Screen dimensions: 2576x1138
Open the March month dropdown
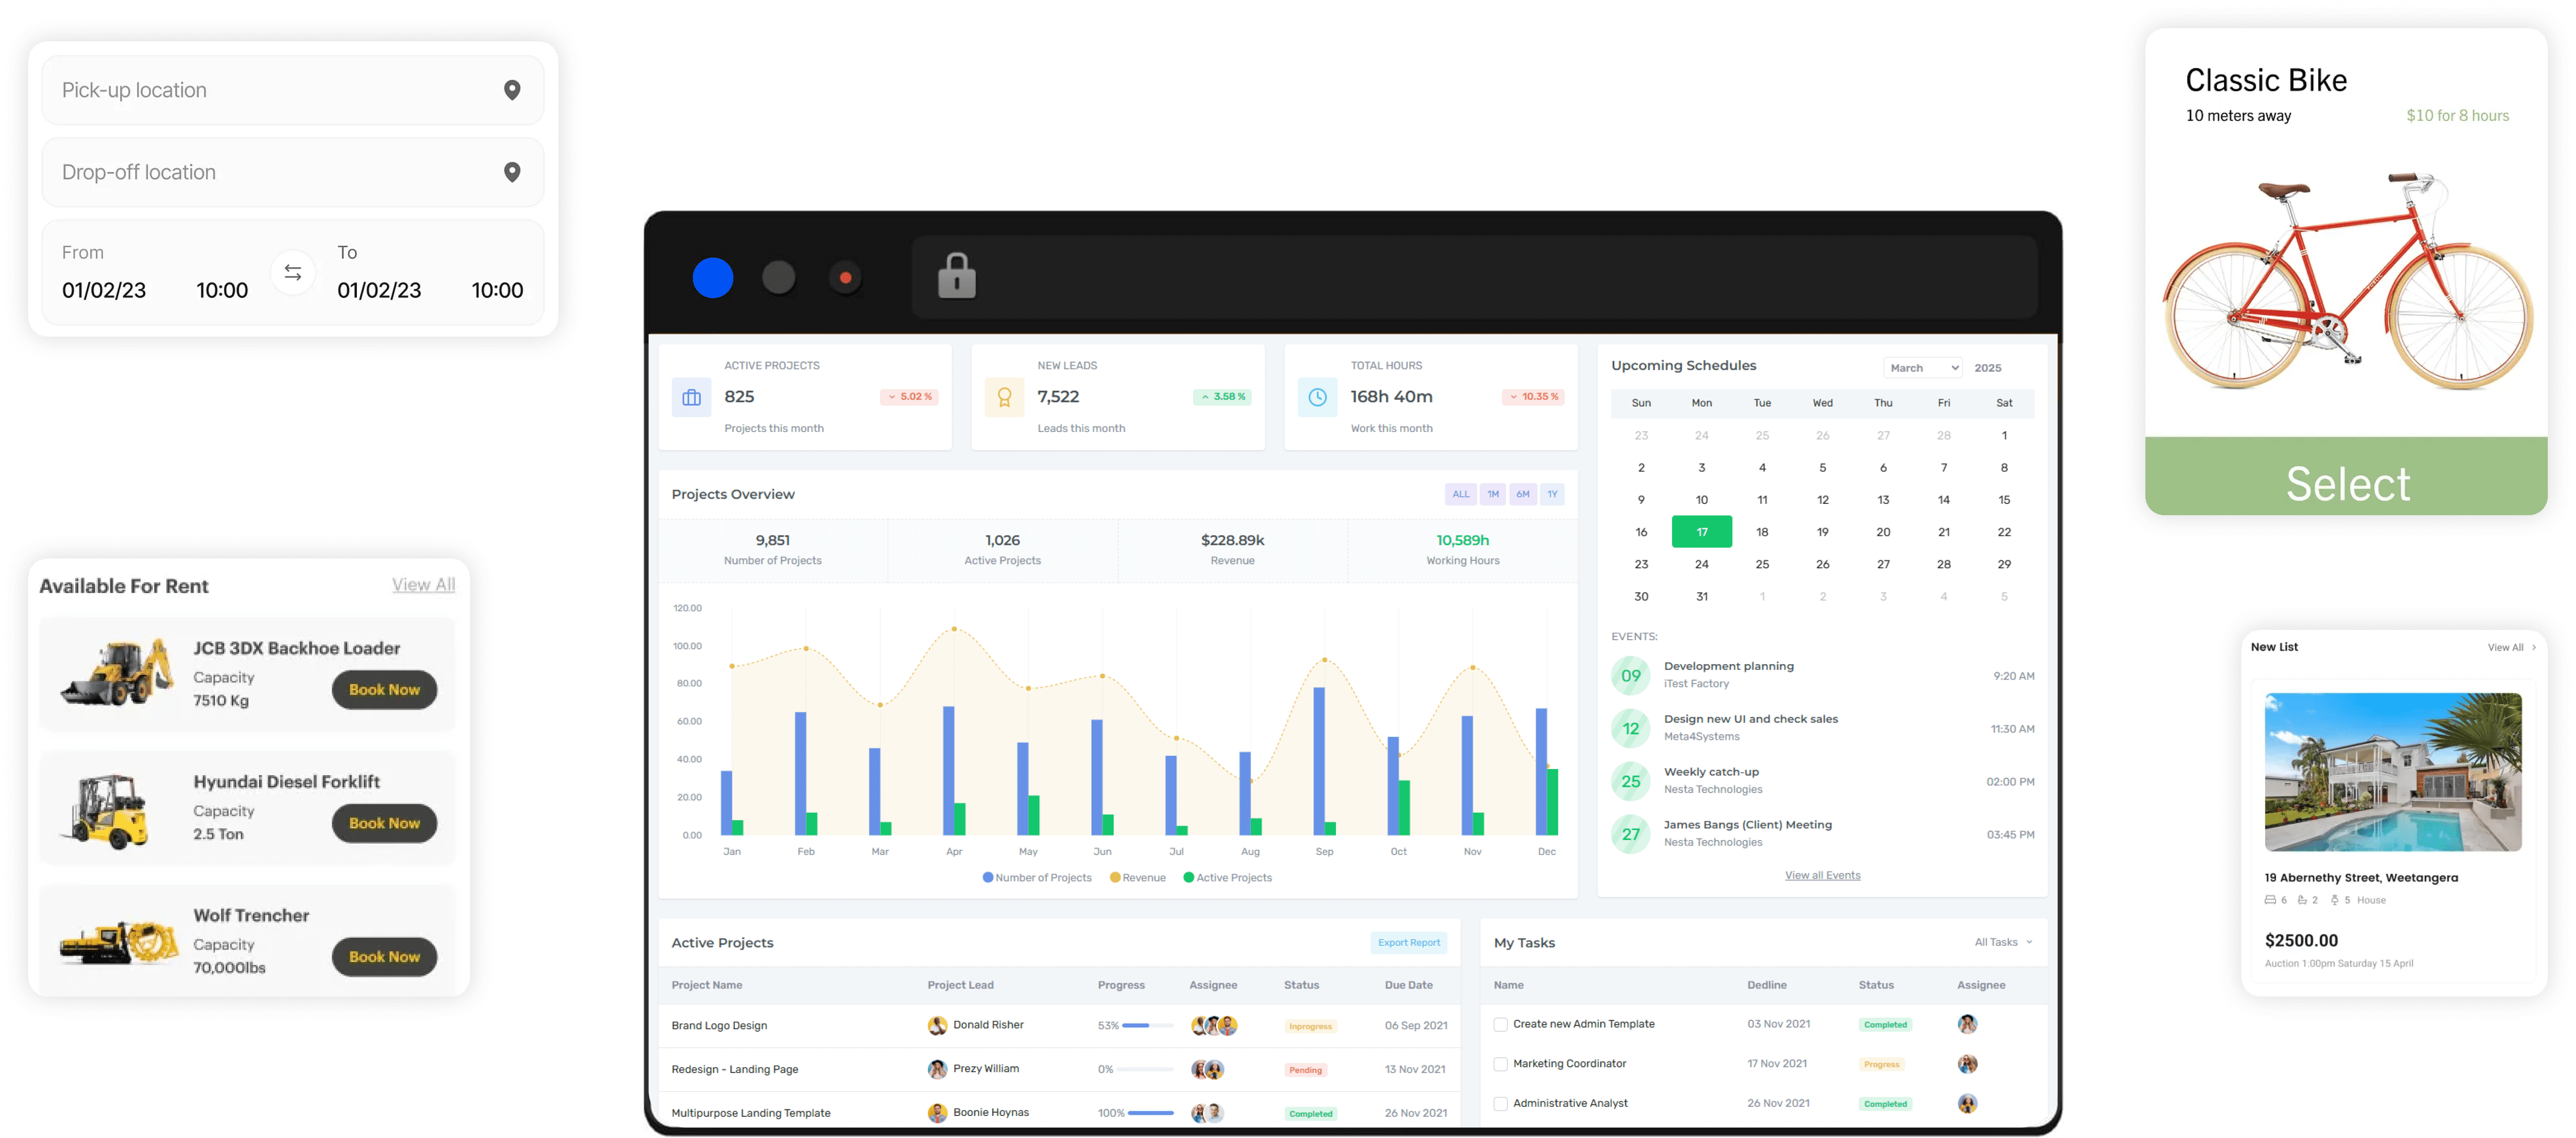[x=1922, y=368]
